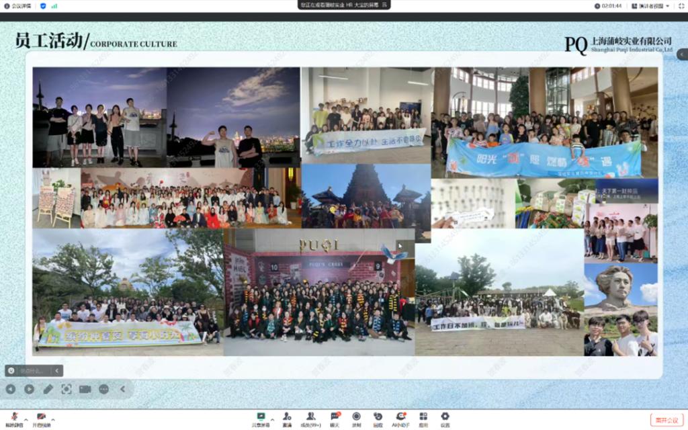Collapse the slide control toolbar
This screenshot has width=688, height=430.
click(x=122, y=389)
